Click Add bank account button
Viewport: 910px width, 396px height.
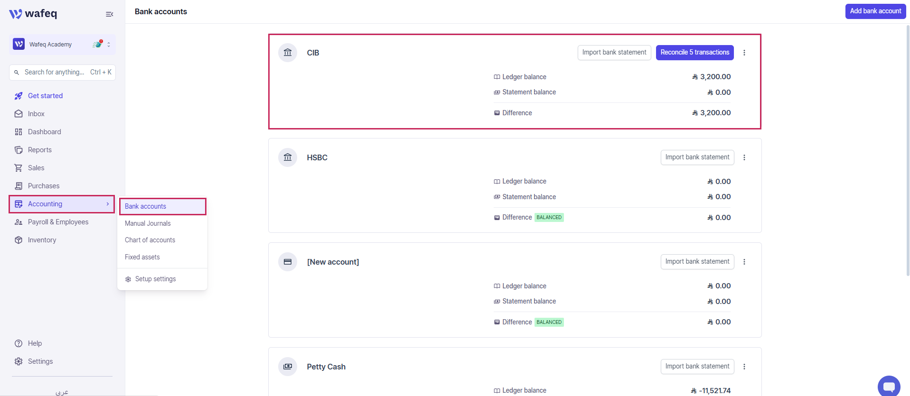[875, 11]
